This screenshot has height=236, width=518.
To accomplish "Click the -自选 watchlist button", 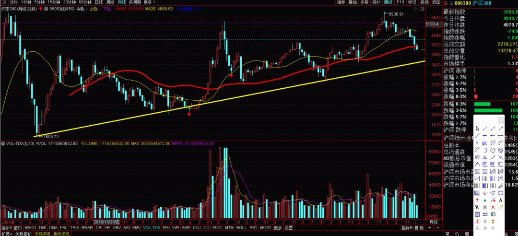I will point(424,2).
